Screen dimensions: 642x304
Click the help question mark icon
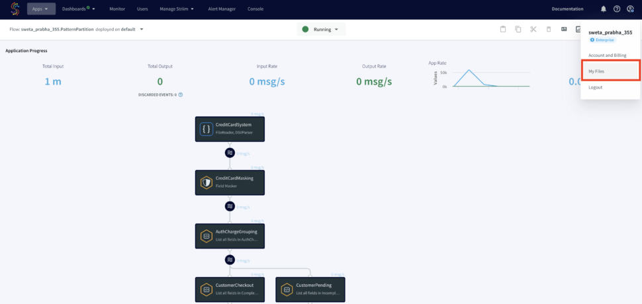coord(616,9)
